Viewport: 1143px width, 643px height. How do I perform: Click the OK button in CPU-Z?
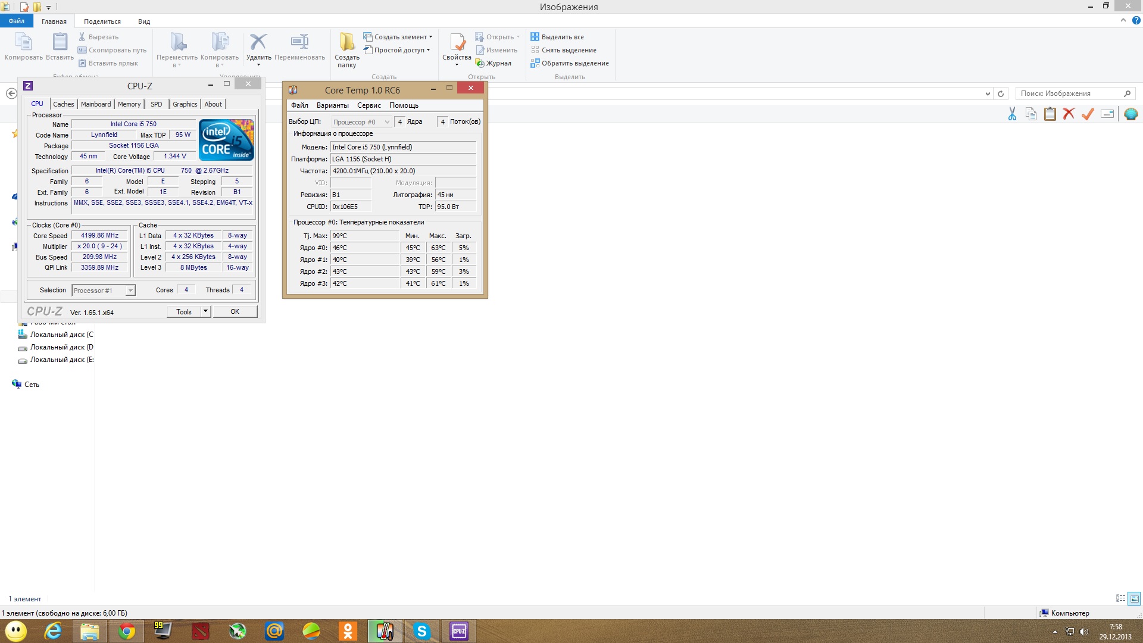tap(235, 311)
